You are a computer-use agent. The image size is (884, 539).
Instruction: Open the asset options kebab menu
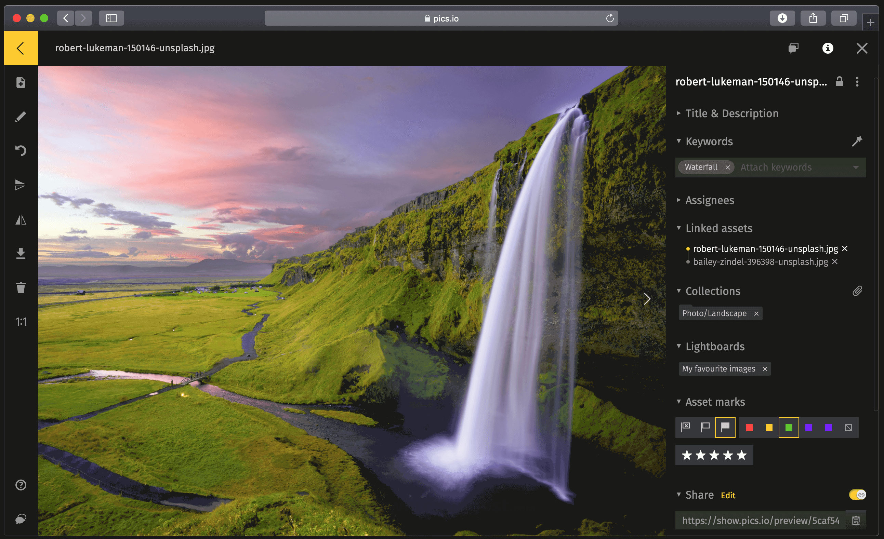pos(857,82)
